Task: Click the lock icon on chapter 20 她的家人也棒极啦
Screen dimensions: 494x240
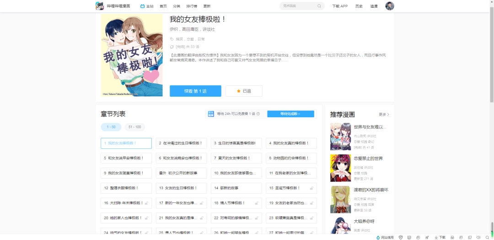Action: (x=146, y=218)
